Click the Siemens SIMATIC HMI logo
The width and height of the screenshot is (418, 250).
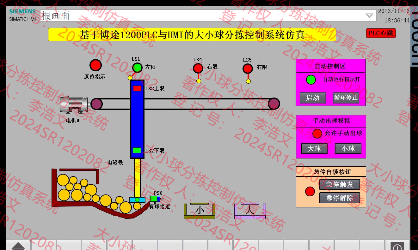(22, 15)
